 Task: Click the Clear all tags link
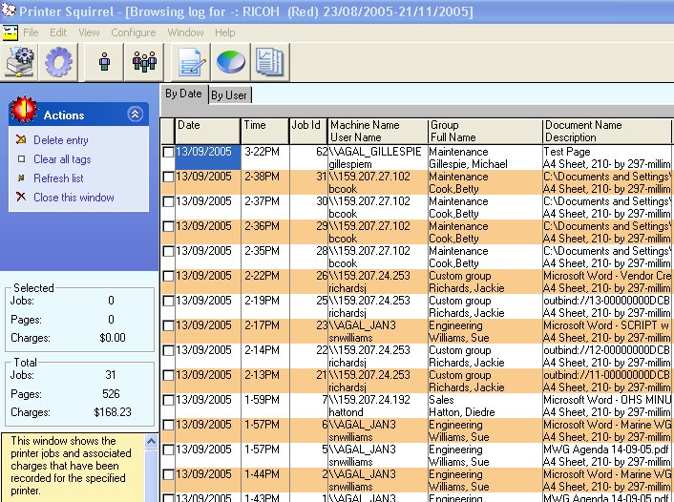coord(62,159)
